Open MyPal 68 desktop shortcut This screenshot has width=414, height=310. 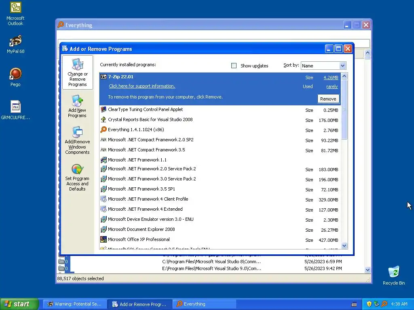pyautogui.click(x=15, y=44)
